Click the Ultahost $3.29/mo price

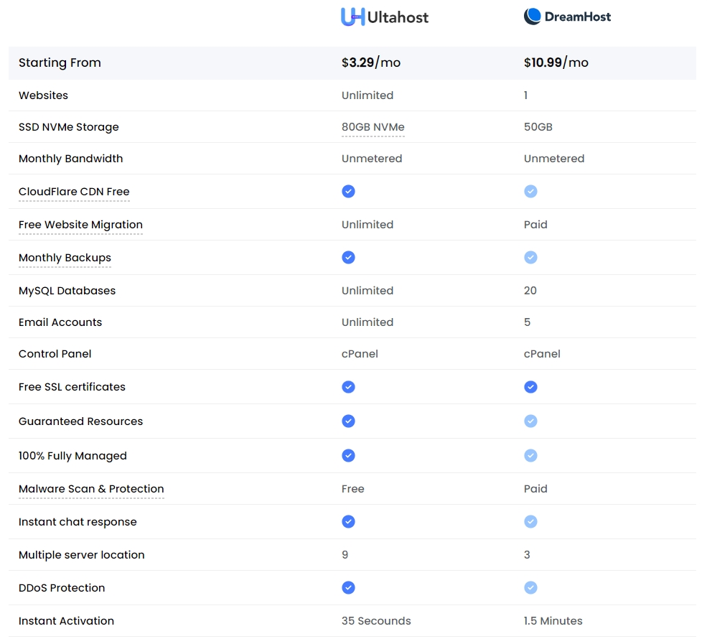pos(370,63)
